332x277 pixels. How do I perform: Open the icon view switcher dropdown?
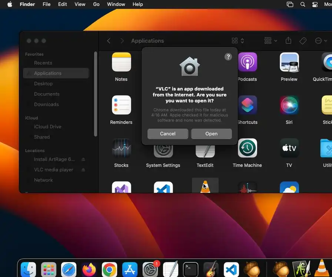(238, 41)
